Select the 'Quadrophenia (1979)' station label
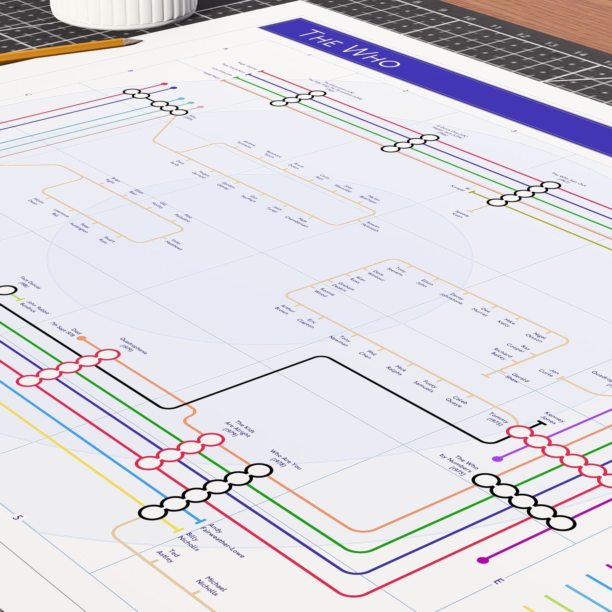The height and width of the screenshot is (612, 612). [x=132, y=346]
